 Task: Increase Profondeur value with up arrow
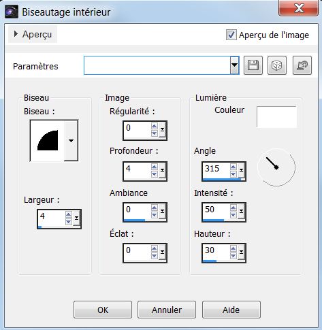point(155,167)
